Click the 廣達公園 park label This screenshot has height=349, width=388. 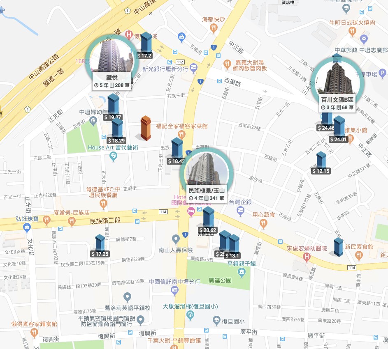[x=220, y=280]
